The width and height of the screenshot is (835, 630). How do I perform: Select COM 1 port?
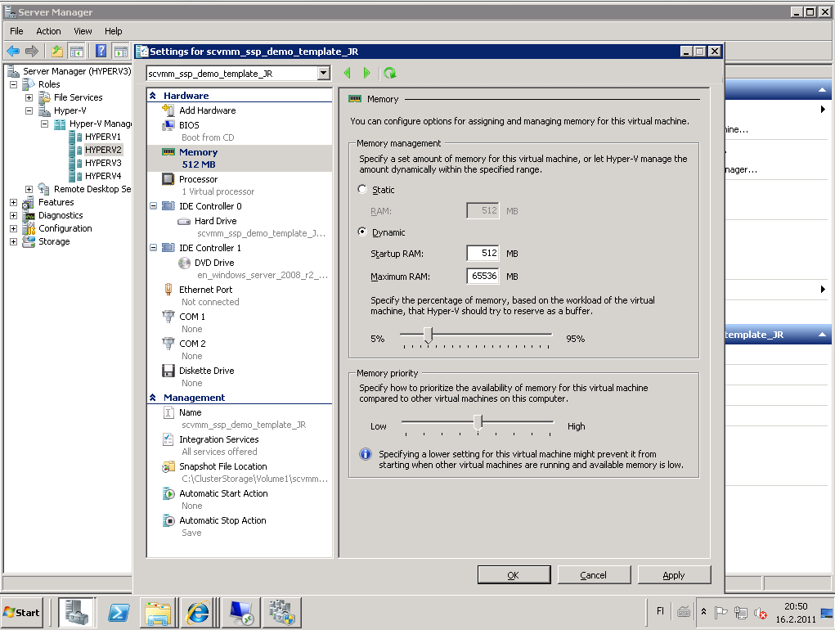click(x=191, y=317)
